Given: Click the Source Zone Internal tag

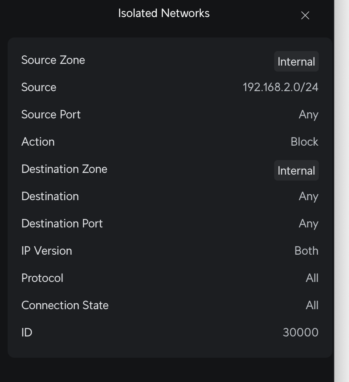Looking at the screenshot, I should click(x=296, y=61).
